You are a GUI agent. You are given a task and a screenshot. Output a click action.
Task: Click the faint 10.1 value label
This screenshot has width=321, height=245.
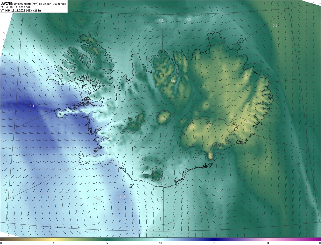pyautogui.click(x=5, y=190)
